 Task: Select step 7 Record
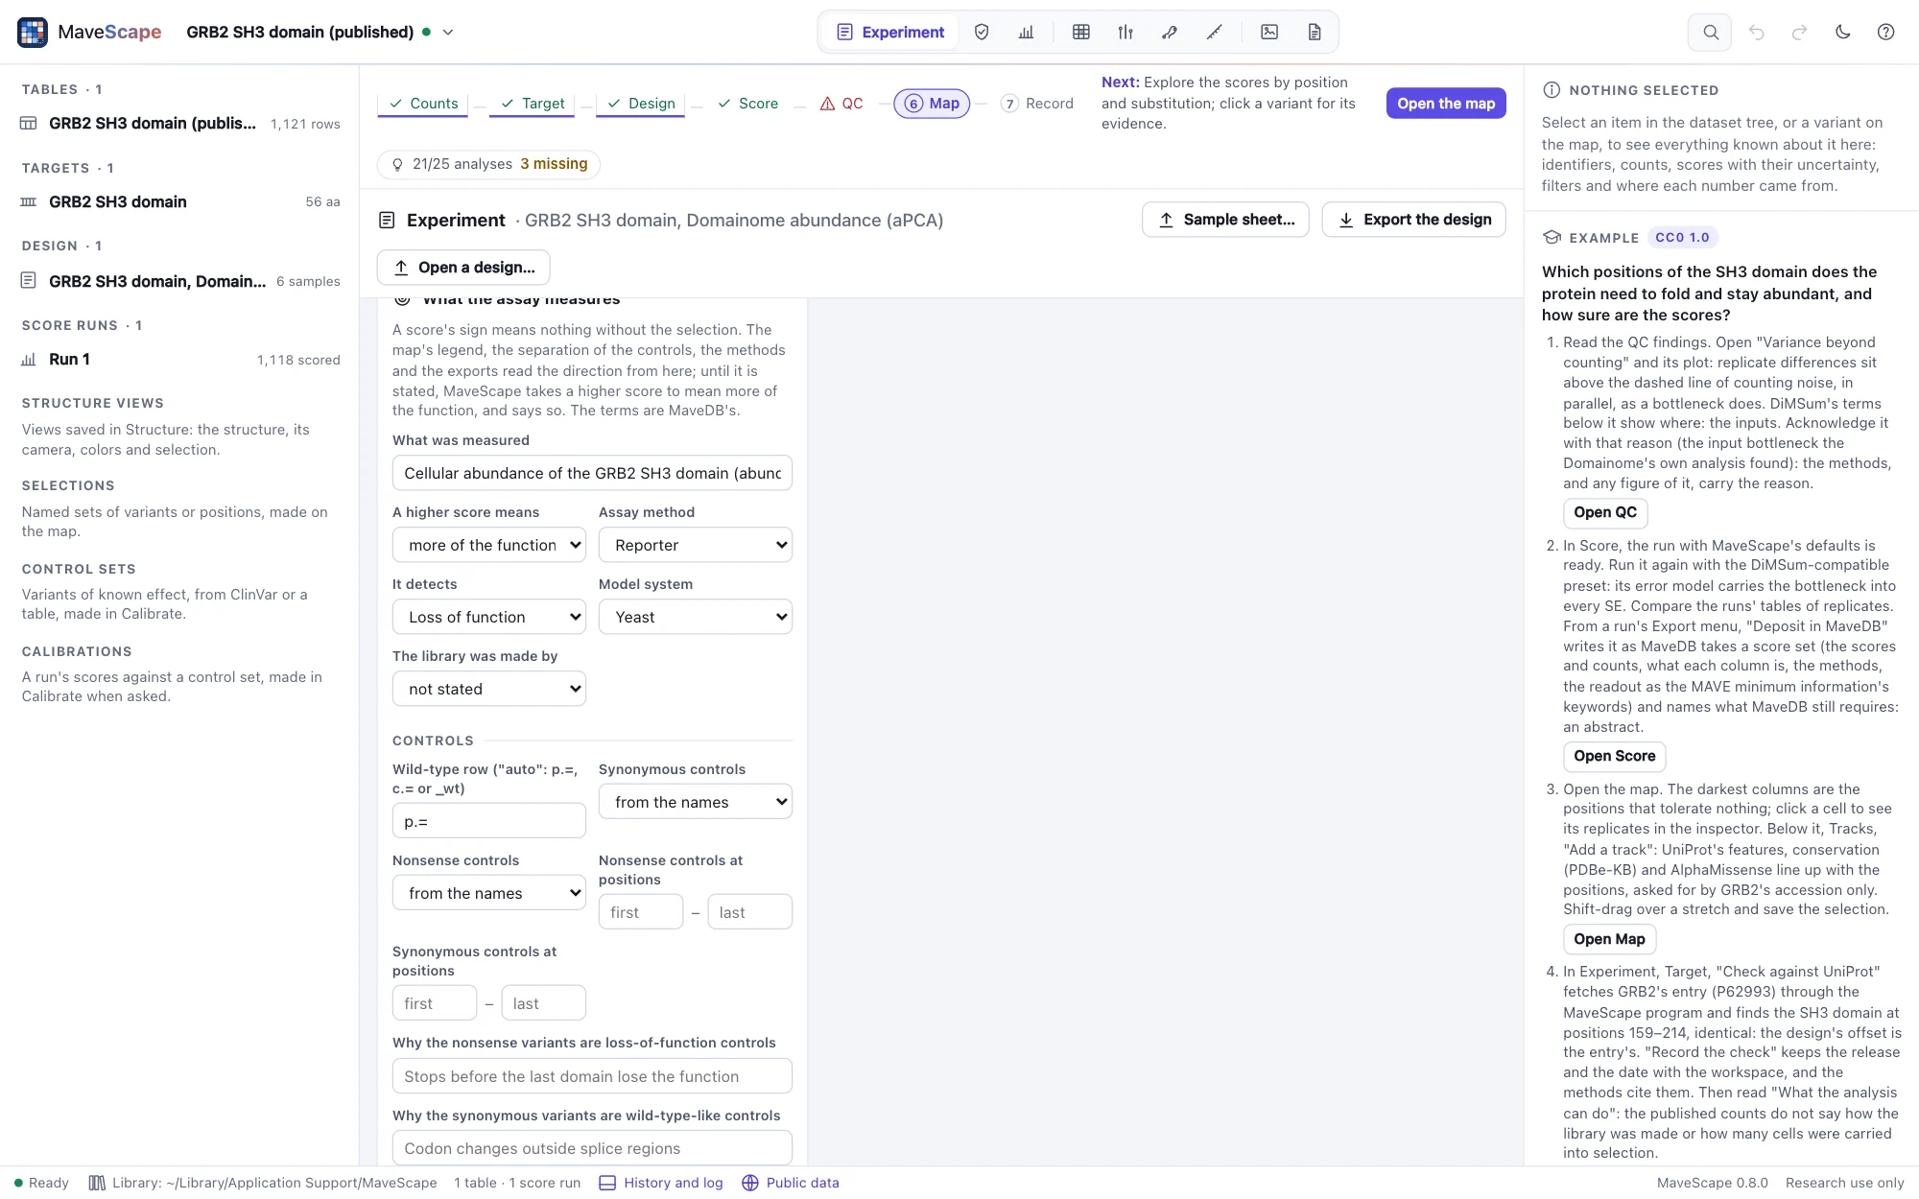point(1037,104)
